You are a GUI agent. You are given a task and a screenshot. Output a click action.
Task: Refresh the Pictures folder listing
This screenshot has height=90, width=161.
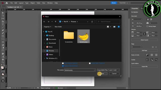(92, 22)
